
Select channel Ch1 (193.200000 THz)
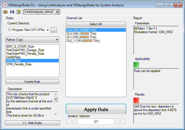click(x=96, y=37)
